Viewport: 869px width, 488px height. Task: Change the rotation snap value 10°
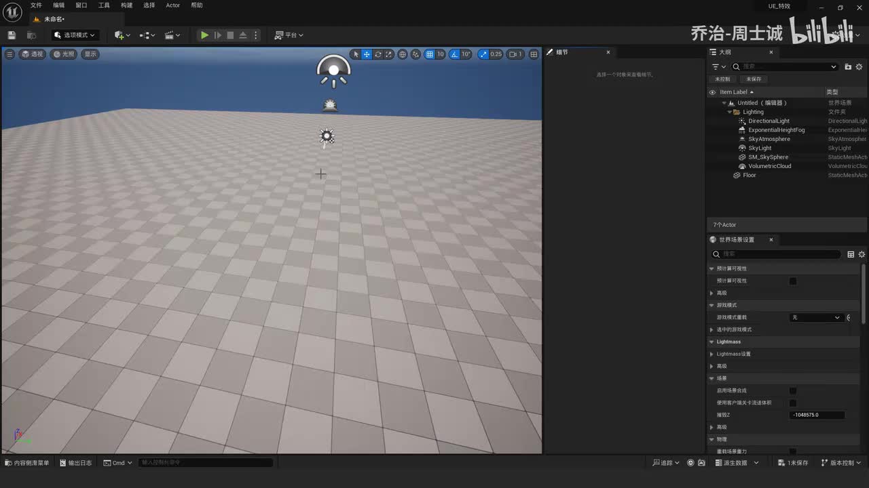point(466,54)
